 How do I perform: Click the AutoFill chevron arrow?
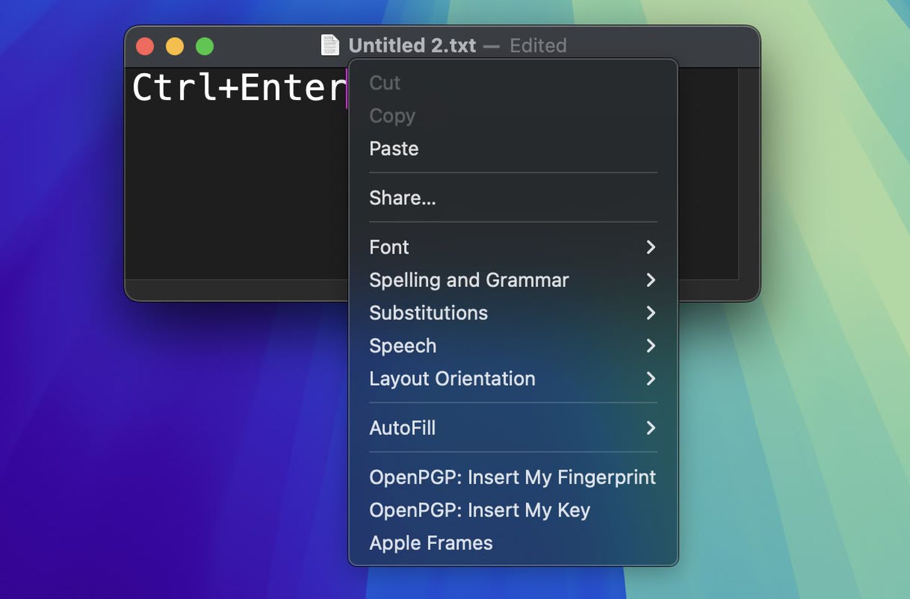(x=651, y=428)
